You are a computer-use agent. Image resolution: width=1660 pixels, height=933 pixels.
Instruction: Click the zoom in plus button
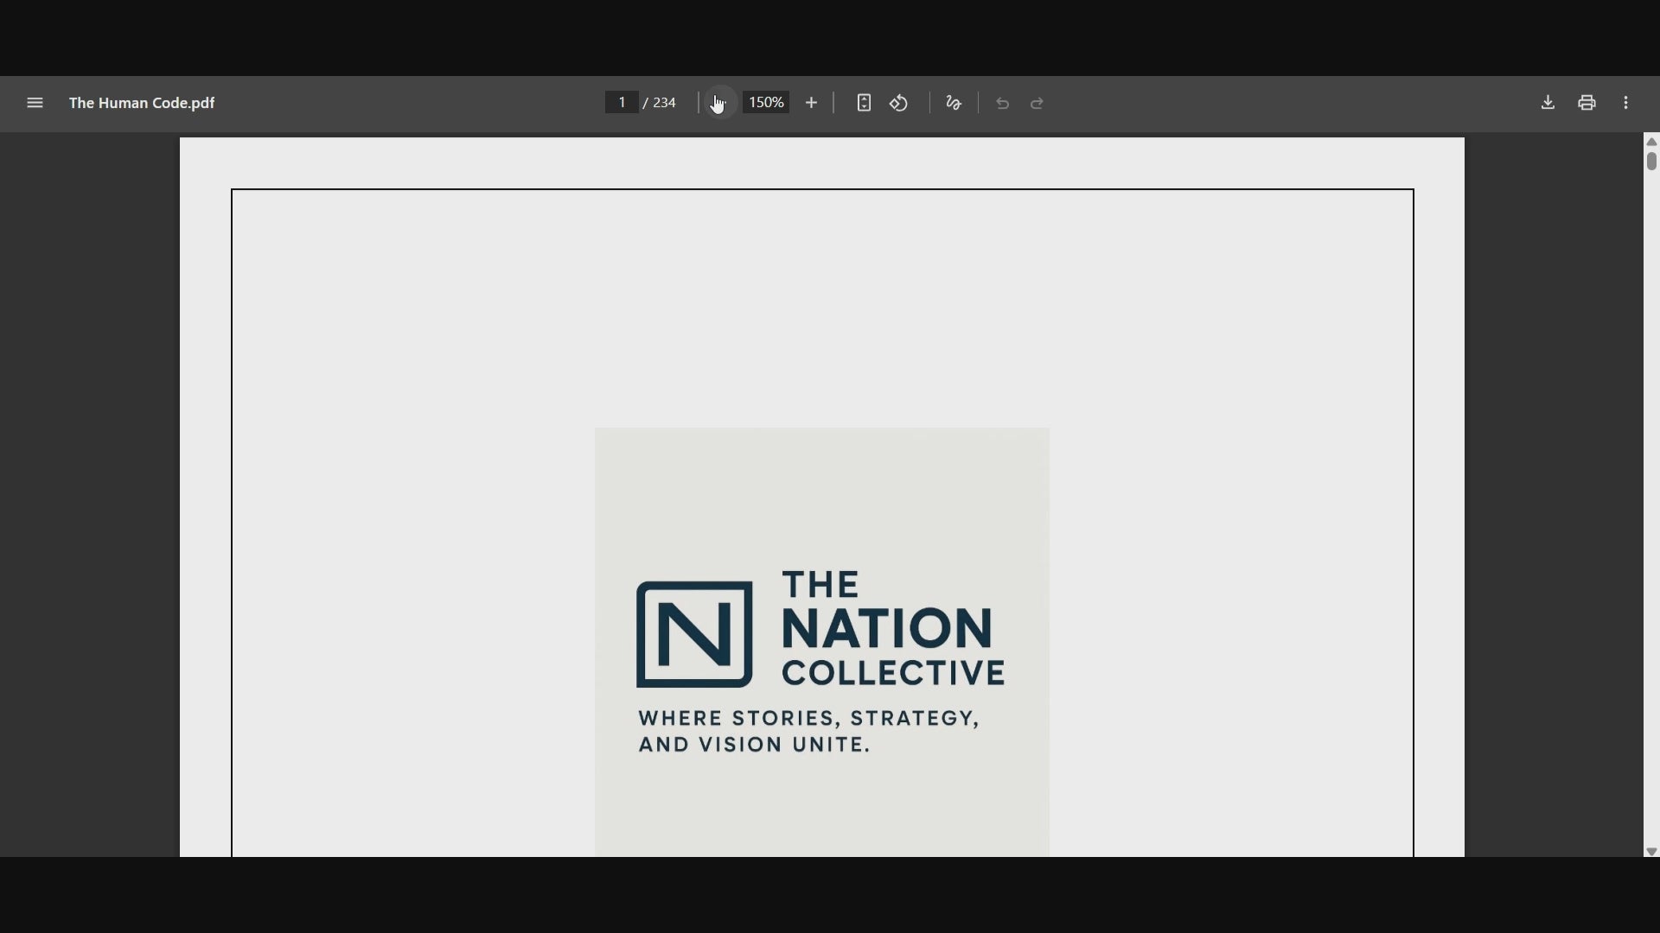point(811,103)
